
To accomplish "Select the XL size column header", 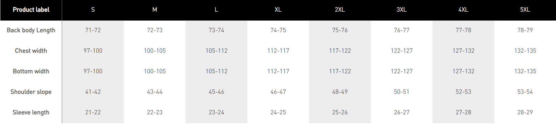I will 278,10.
